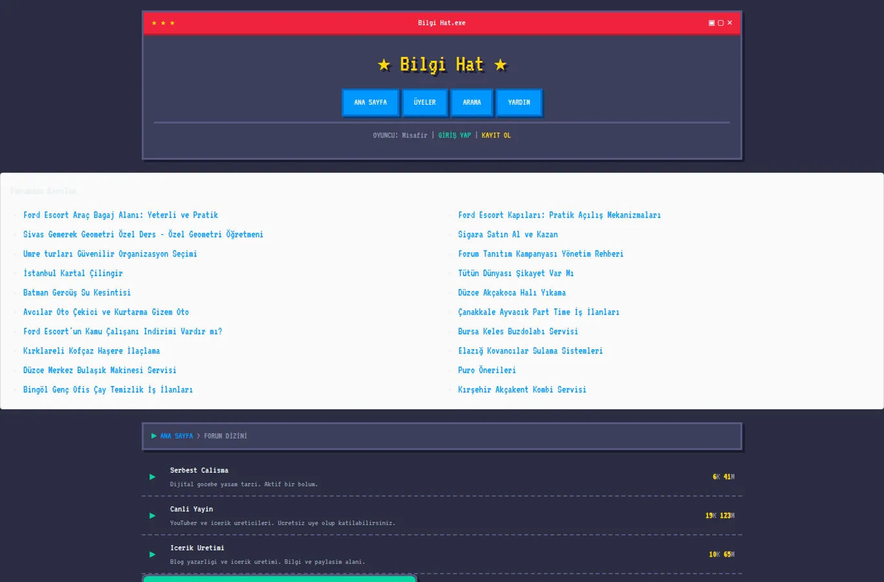Click the breadcrumb arrow icon before ANA SAYFA
884x582 pixels.
click(154, 436)
